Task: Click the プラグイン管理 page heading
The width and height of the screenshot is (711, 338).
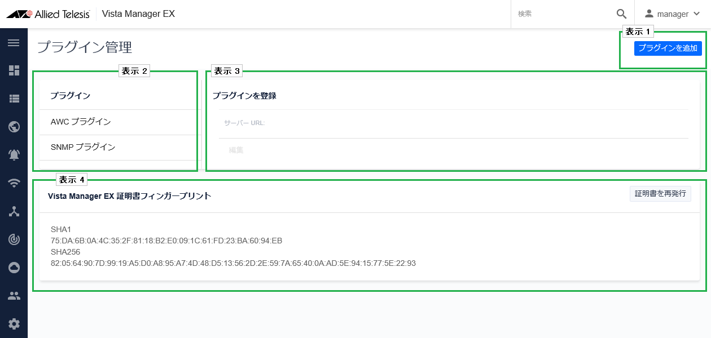Action: tap(85, 47)
